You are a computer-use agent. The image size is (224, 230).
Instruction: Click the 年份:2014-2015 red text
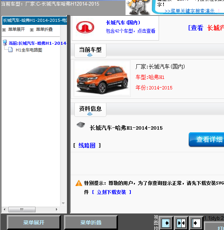154,88
